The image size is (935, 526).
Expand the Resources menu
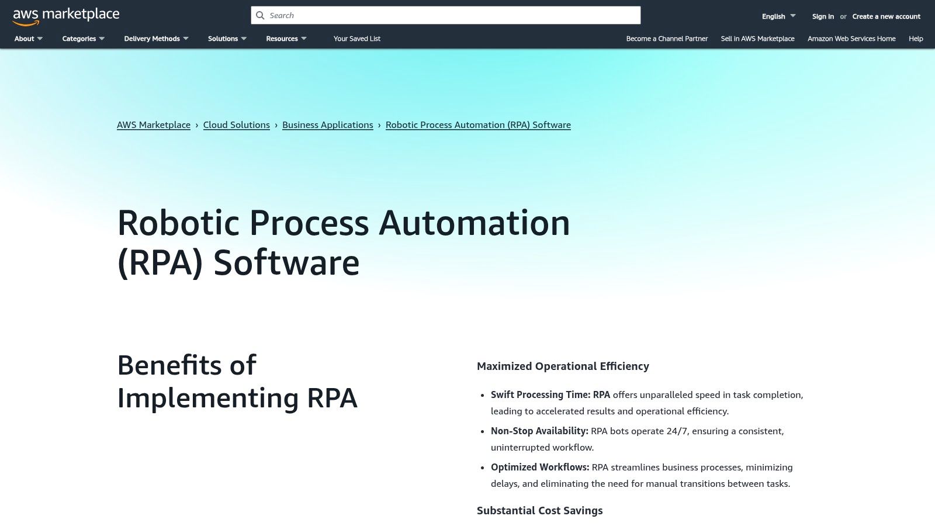pos(286,39)
